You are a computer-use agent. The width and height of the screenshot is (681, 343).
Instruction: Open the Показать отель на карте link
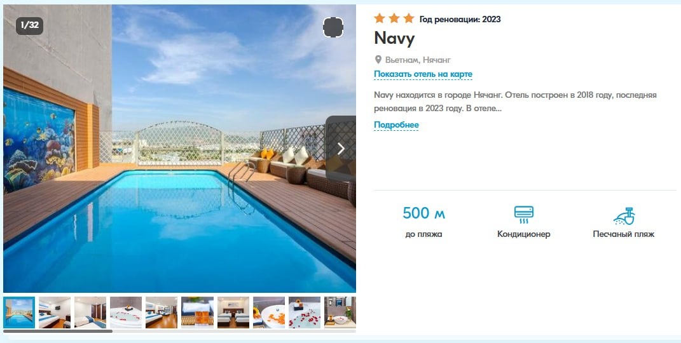click(x=423, y=74)
